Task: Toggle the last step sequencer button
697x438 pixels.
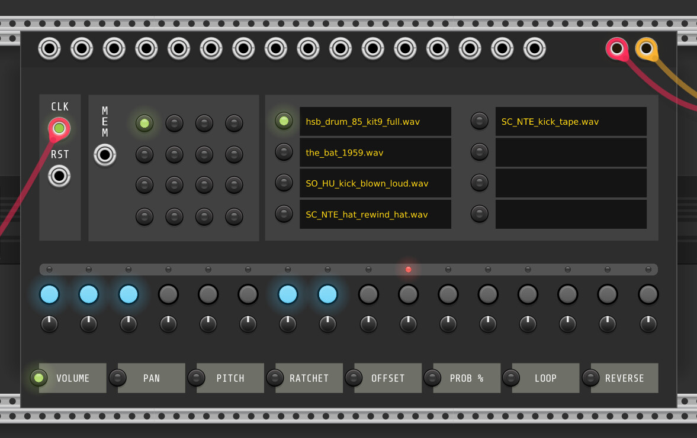Action: point(648,294)
